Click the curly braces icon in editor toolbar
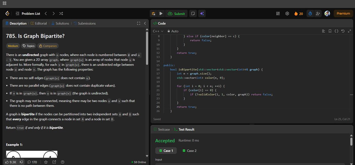355x165 pixels. tap(336, 31)
